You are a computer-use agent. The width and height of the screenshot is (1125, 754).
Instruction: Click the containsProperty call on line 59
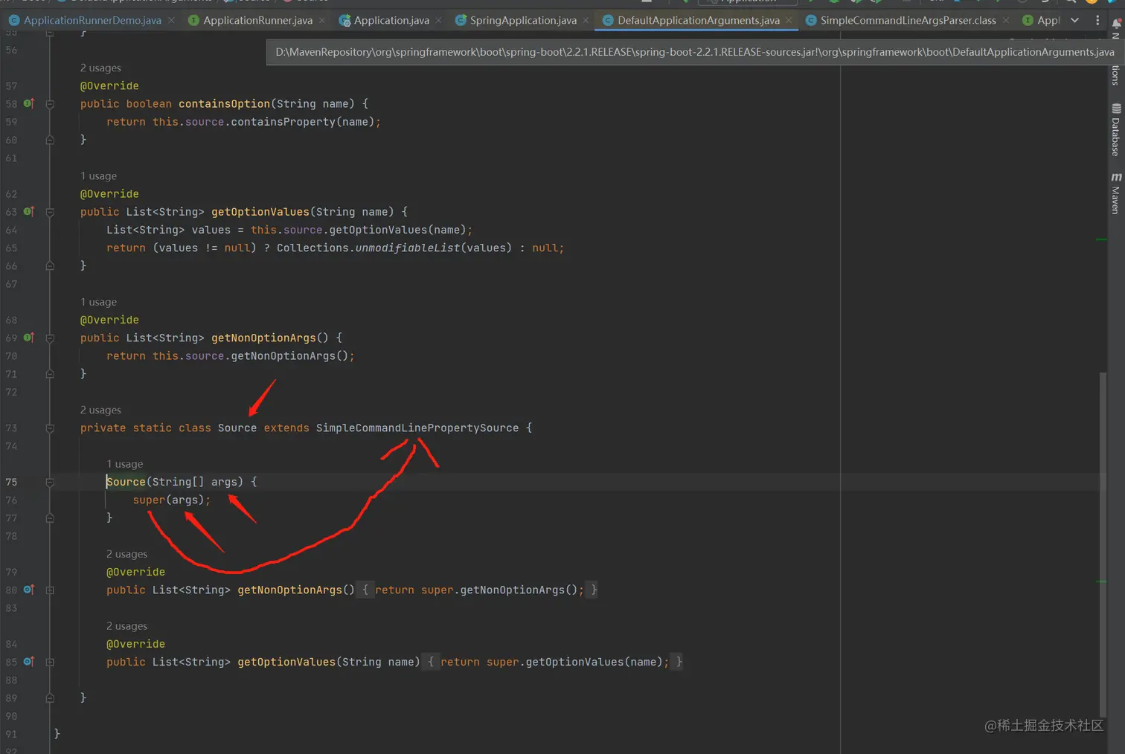[283, 122]
